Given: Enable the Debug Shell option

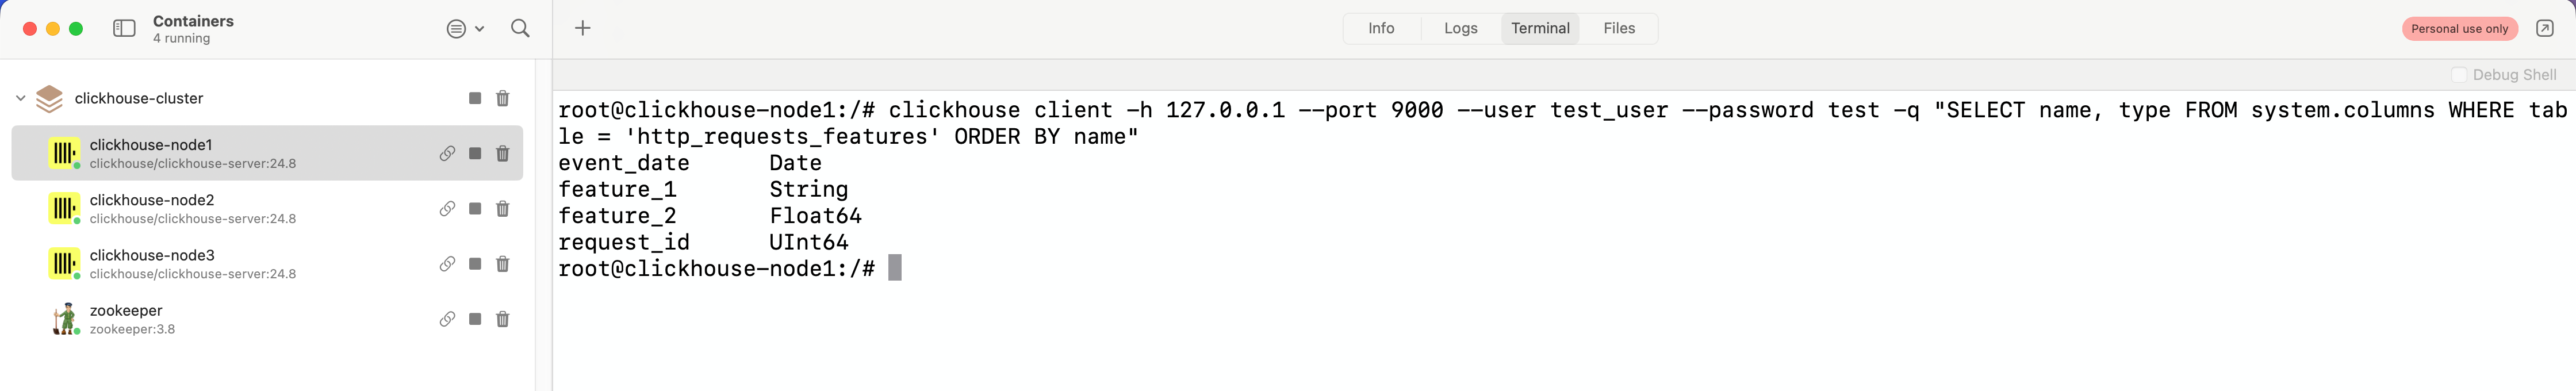Looking at the screenshot, I should [2458, 74].
